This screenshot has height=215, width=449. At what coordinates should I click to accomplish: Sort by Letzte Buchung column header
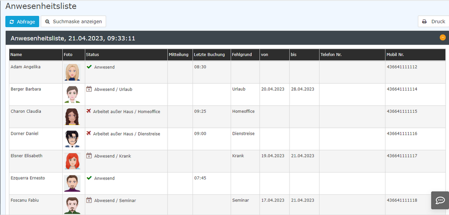click(x=209, y=55)
